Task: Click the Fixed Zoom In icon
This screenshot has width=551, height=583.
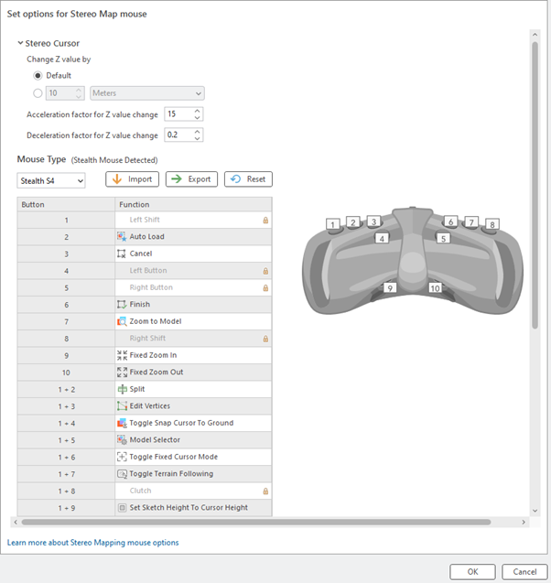Action: click(x=122, y=355)
